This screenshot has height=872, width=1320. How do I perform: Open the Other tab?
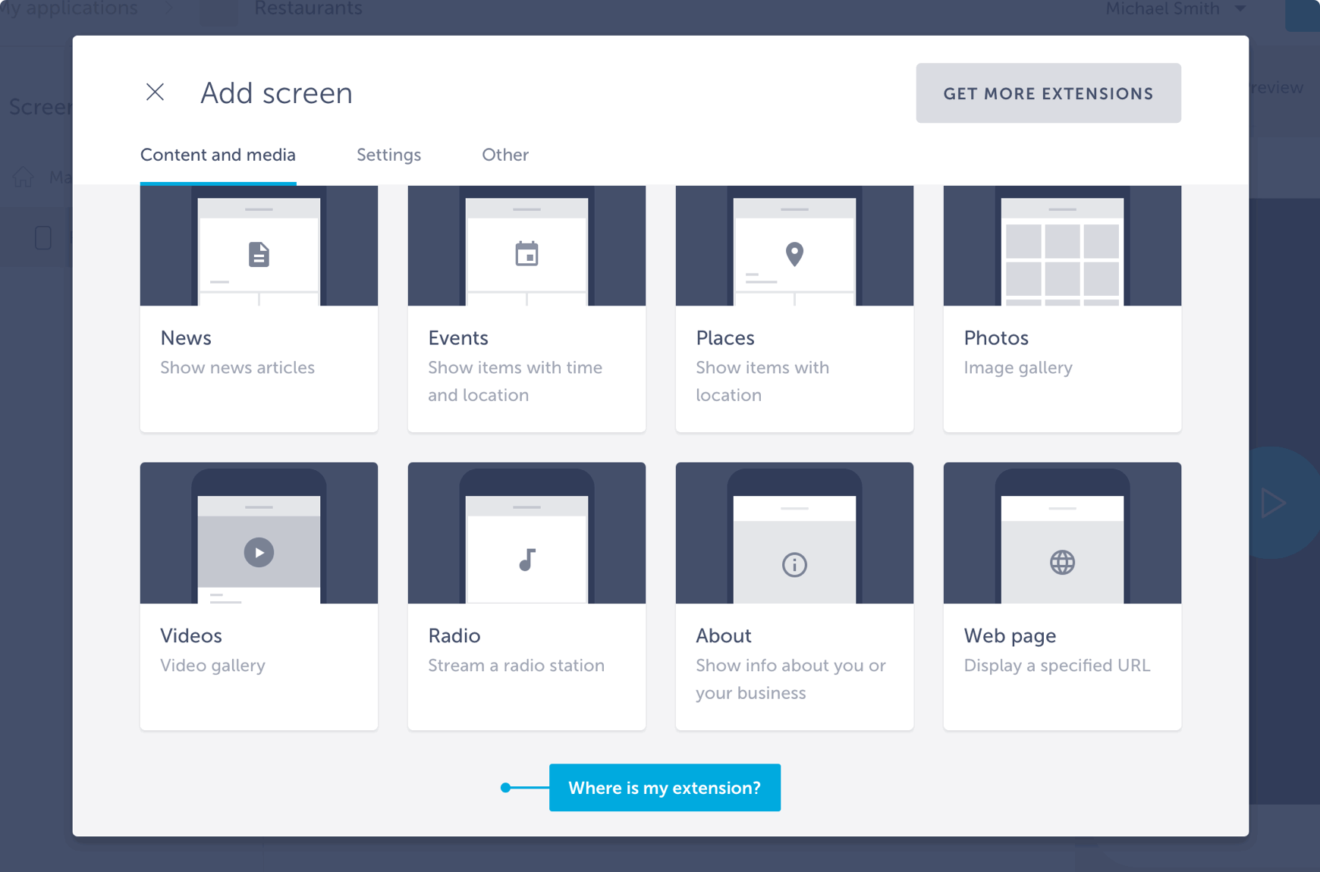(505, 155)
